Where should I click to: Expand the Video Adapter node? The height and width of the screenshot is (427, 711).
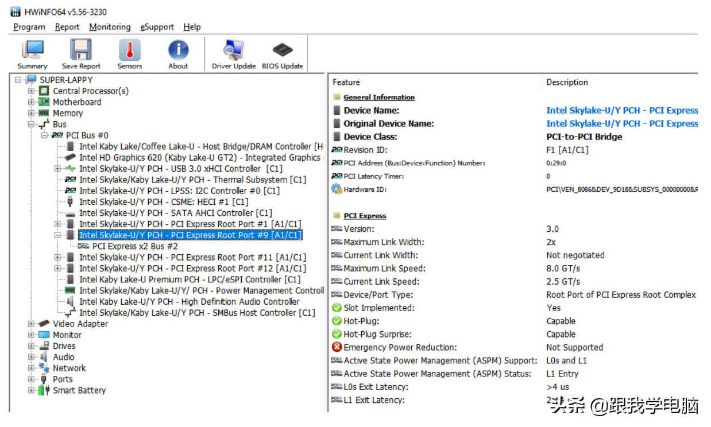[x=32, y=324]
